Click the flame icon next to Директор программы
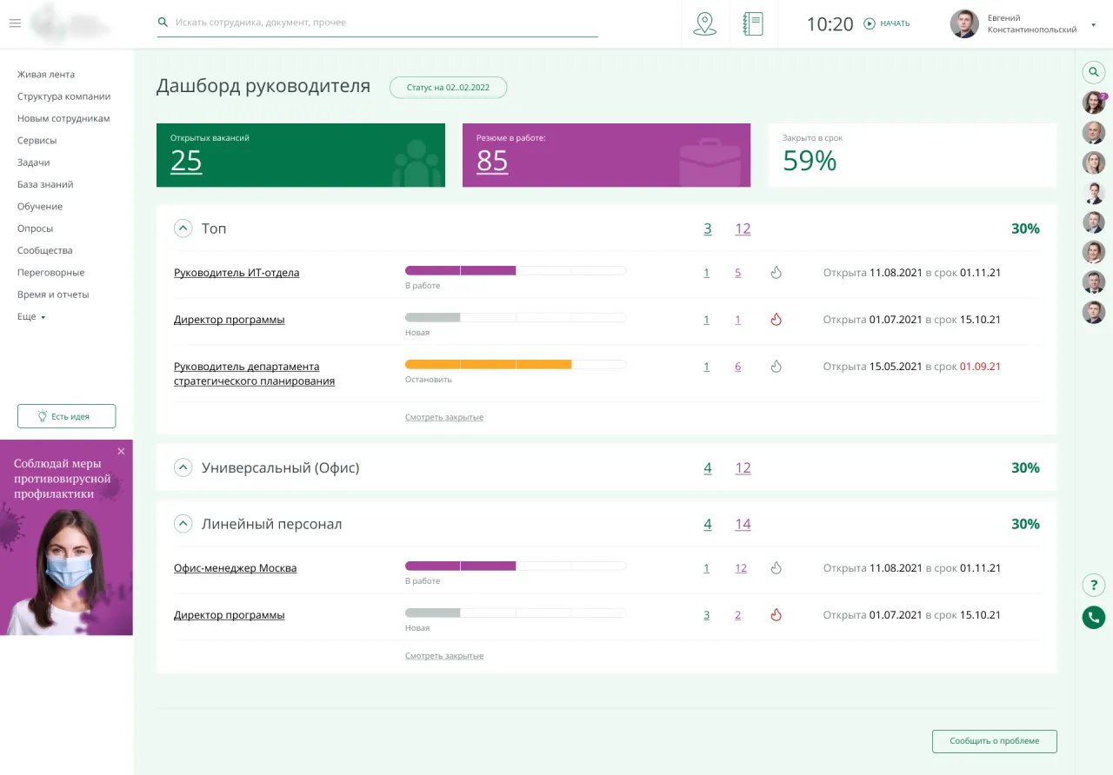1113x775 pixels. coord(776,319)
